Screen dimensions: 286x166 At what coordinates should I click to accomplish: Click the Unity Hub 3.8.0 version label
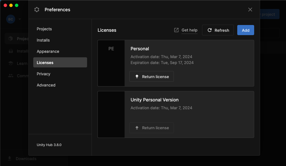point(49,145)
